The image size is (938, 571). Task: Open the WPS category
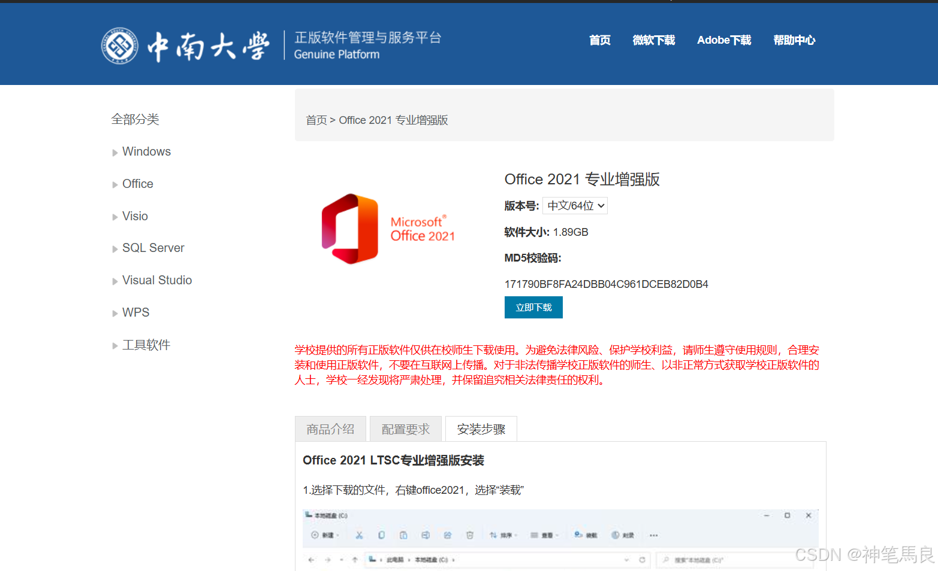[x=136, y=312]
